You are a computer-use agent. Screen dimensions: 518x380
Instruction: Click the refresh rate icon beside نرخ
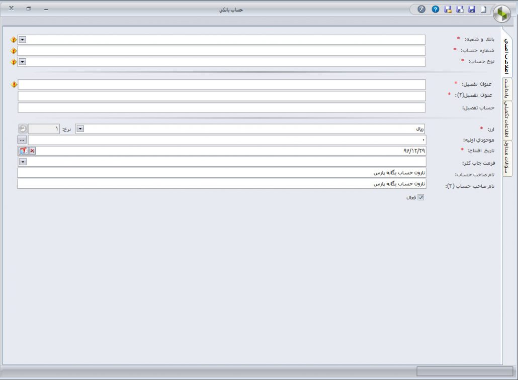(x=23, y=129)
